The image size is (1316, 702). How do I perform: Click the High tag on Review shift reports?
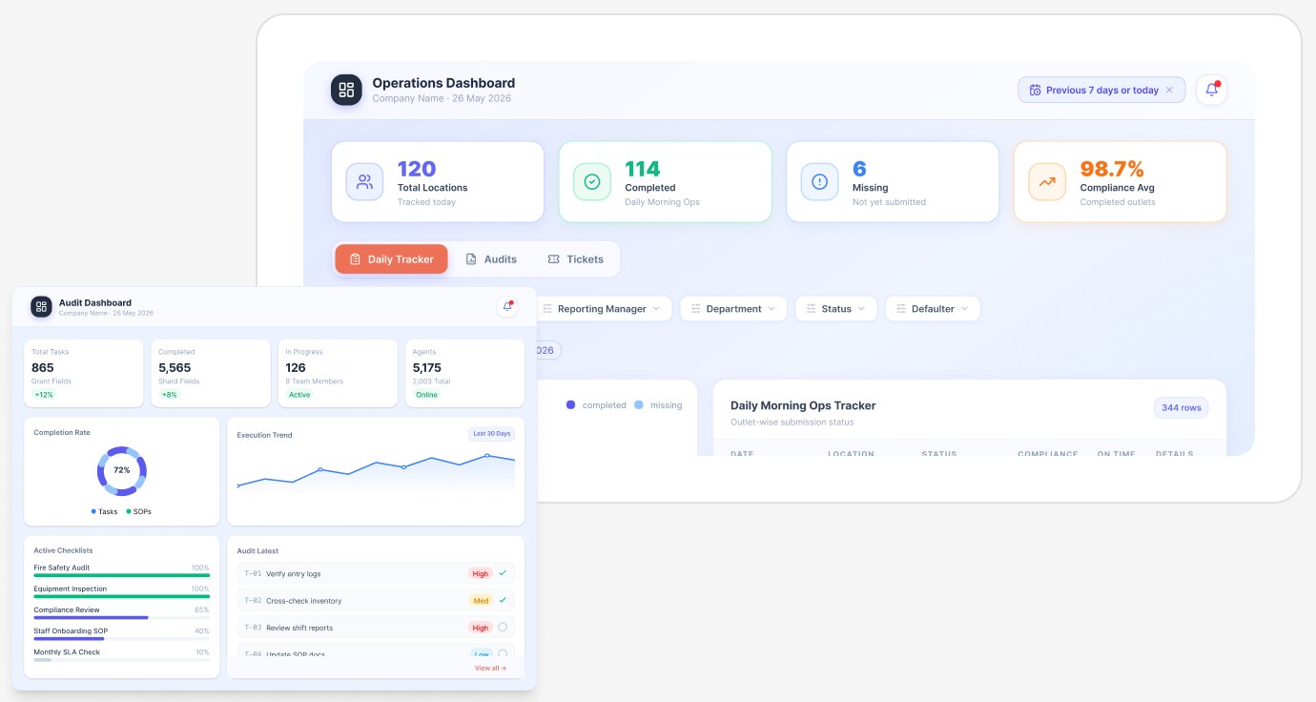(481, 628)
